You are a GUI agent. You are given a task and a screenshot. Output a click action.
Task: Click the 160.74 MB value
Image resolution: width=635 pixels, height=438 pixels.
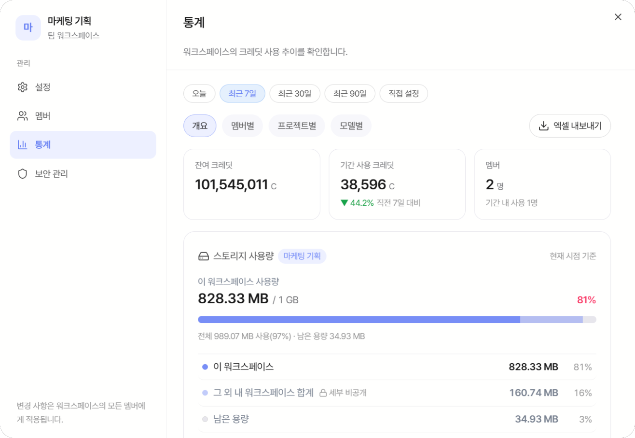[x=534, y=393]
